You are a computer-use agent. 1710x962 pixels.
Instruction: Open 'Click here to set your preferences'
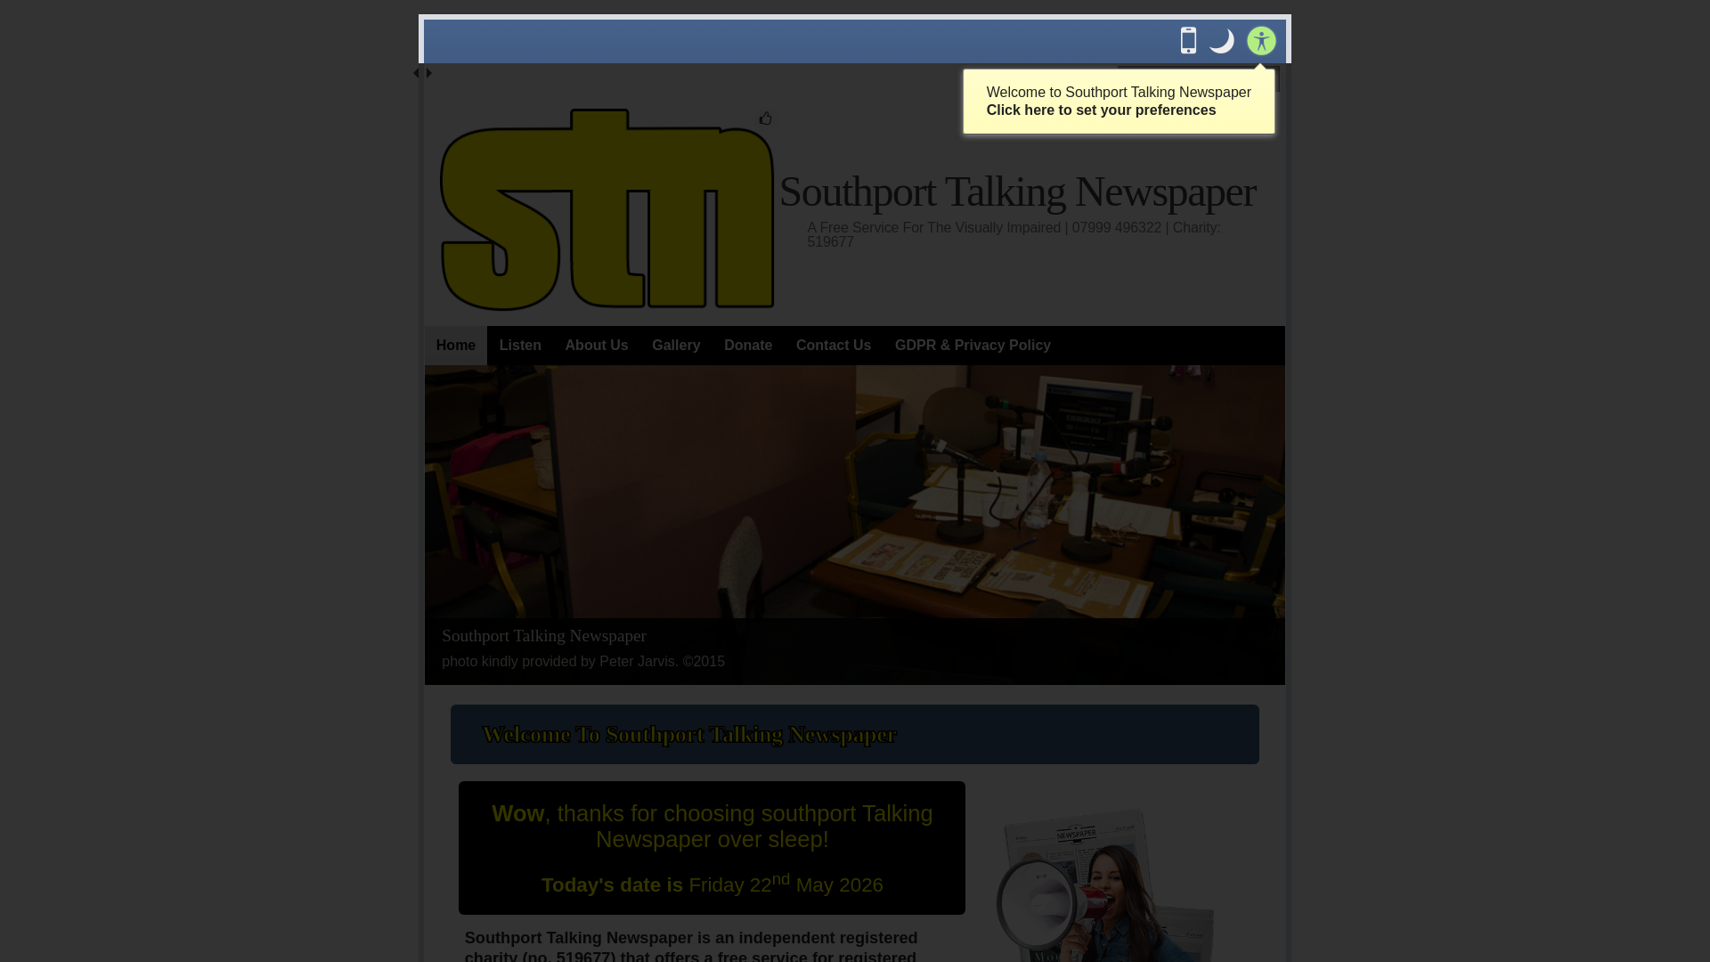tap(1101, 110)
